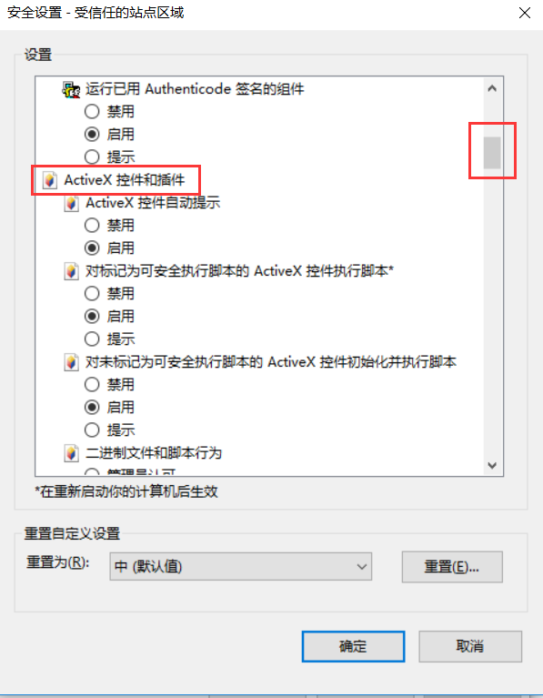Confirm with the 确定 button
The width and height of the screenshot is (543, 698).
pyautogui.click(x=354, y=646)
